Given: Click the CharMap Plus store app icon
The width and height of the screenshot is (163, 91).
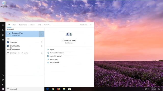Looking at the screenshot, I should point(8,46).
